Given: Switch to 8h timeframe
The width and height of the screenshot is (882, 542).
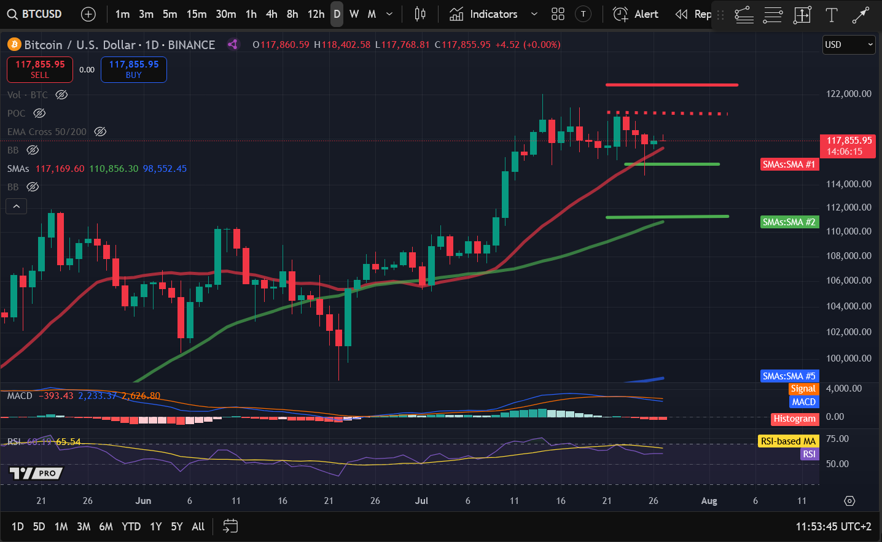Looking at the screenshot, I should [292, 14].
